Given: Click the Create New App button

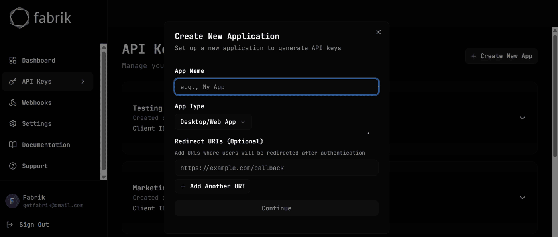Looking at the screenshot, I should pyautogui.click(x=501, y=56).
